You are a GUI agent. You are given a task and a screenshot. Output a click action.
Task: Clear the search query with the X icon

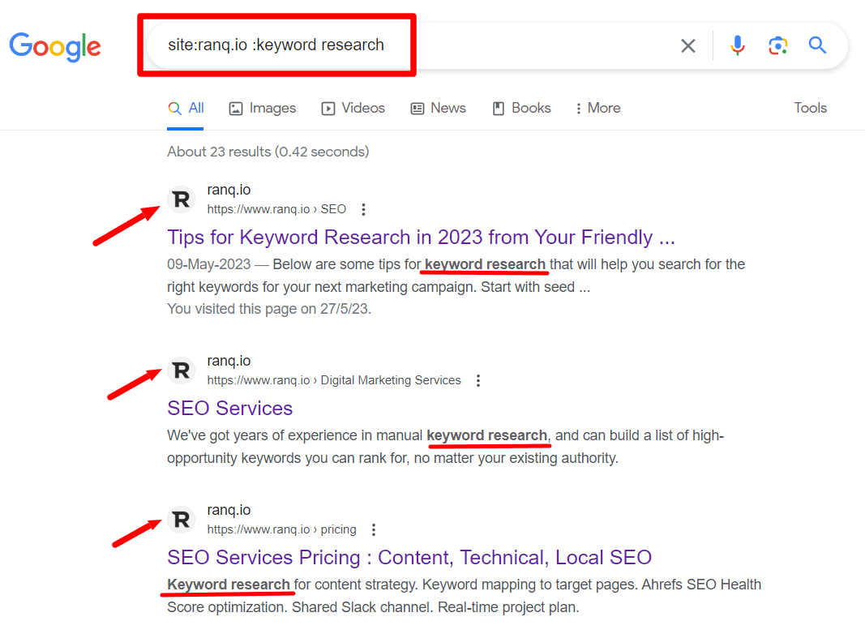[687, 45]
